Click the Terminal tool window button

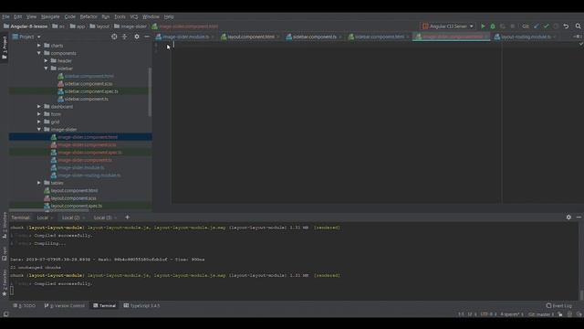click(104, 305)
